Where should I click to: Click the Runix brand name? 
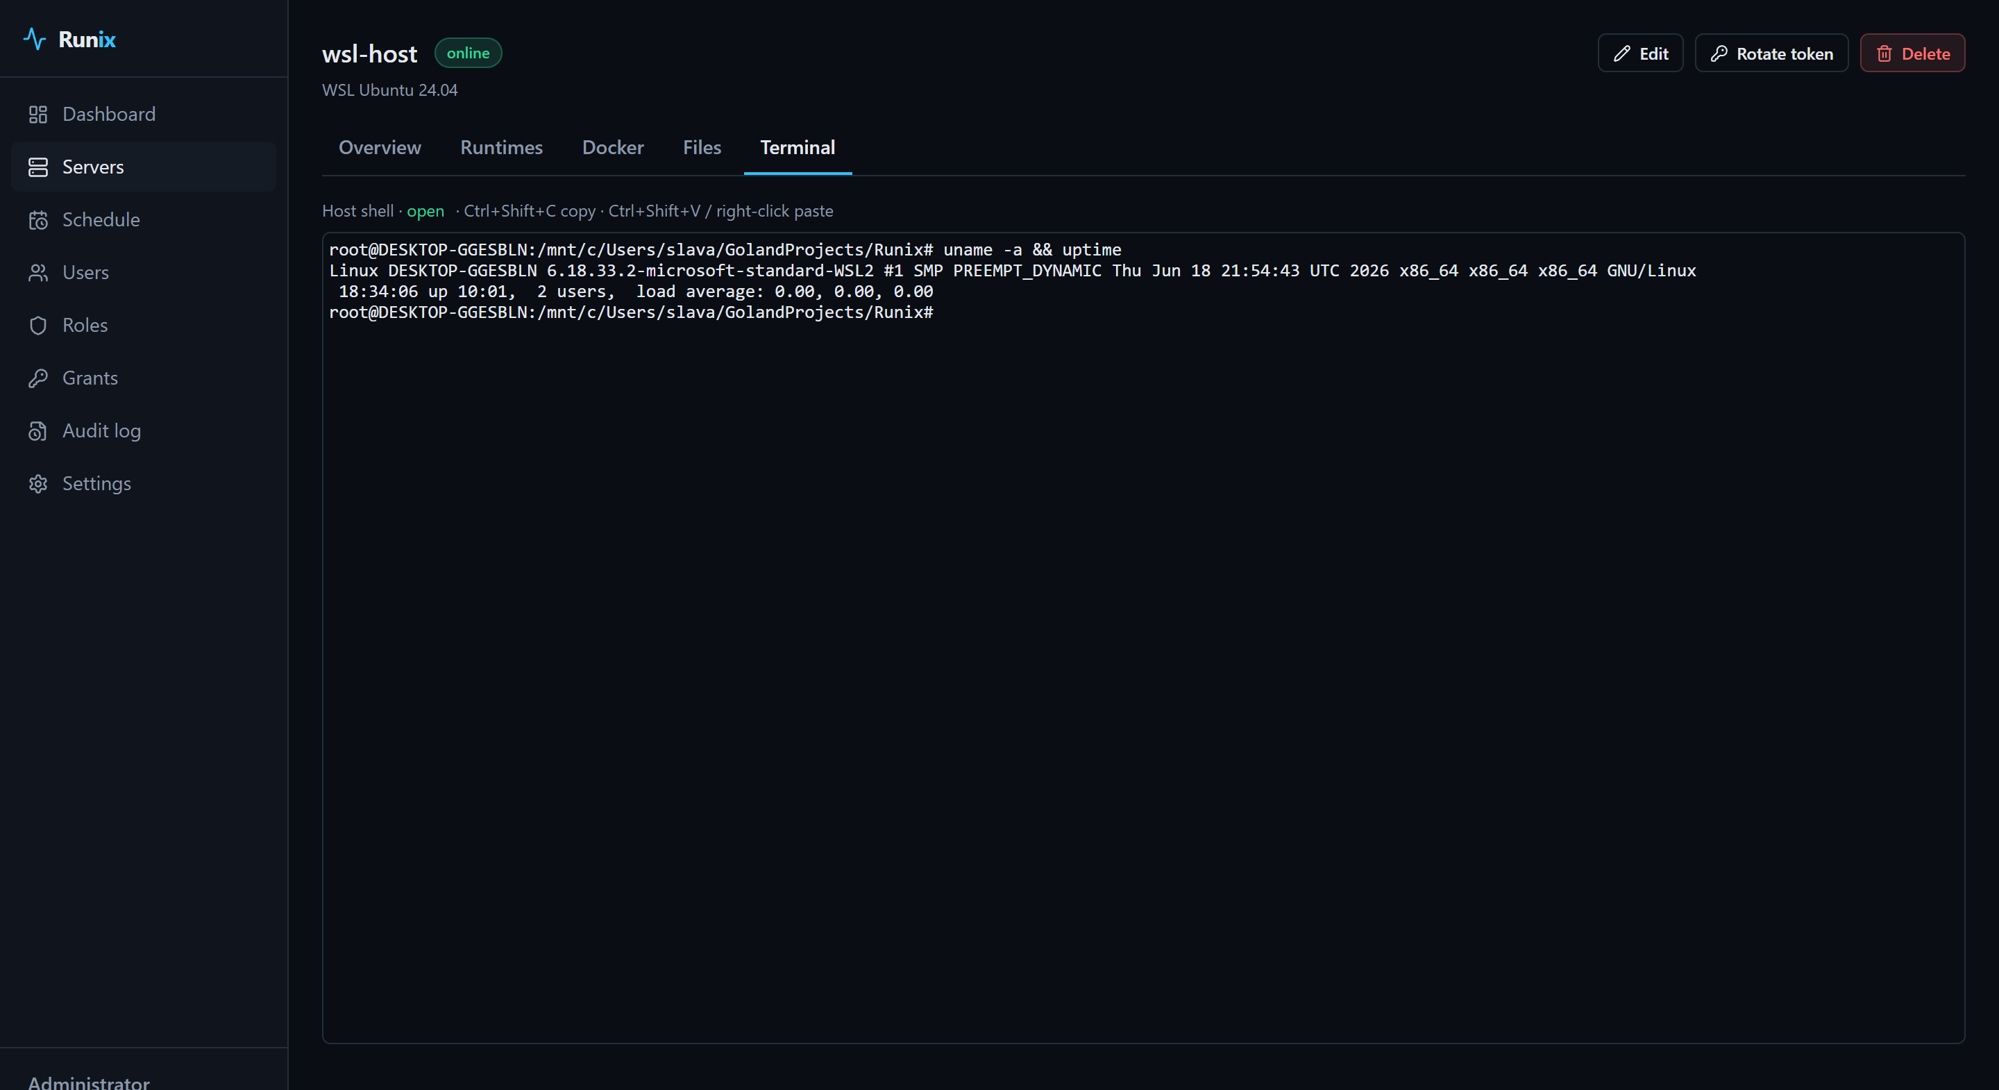point(87,40)
